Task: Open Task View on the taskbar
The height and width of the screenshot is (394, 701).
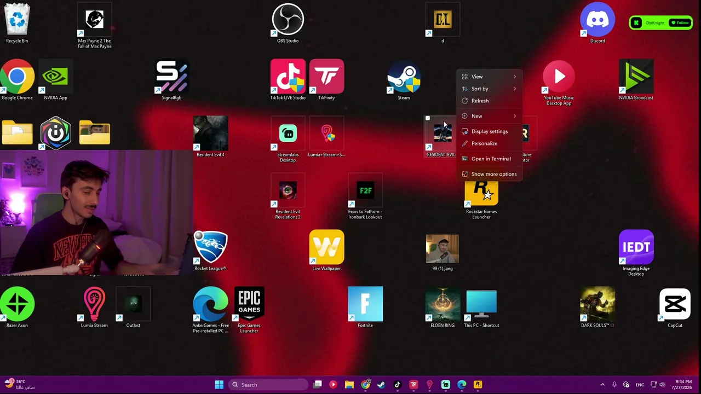Action: pos(317,385)
